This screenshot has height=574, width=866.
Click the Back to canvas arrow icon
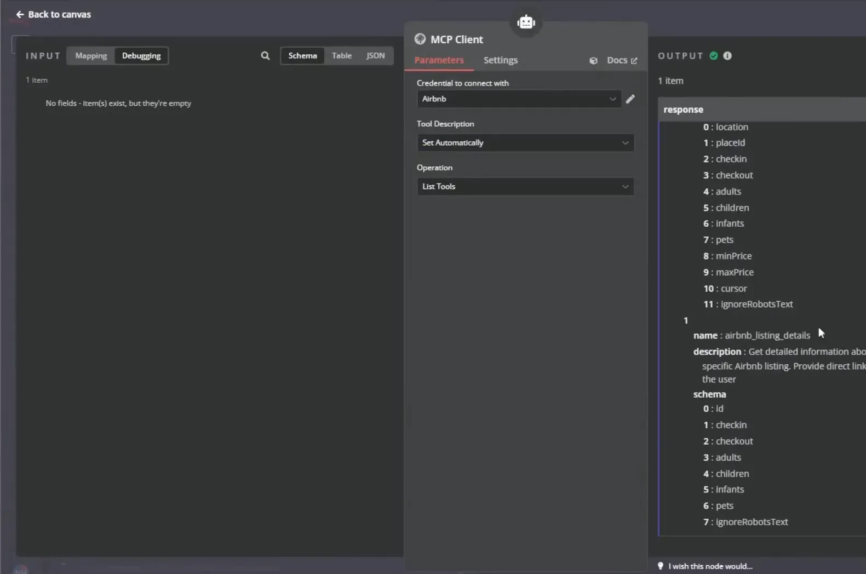[20, 15]
